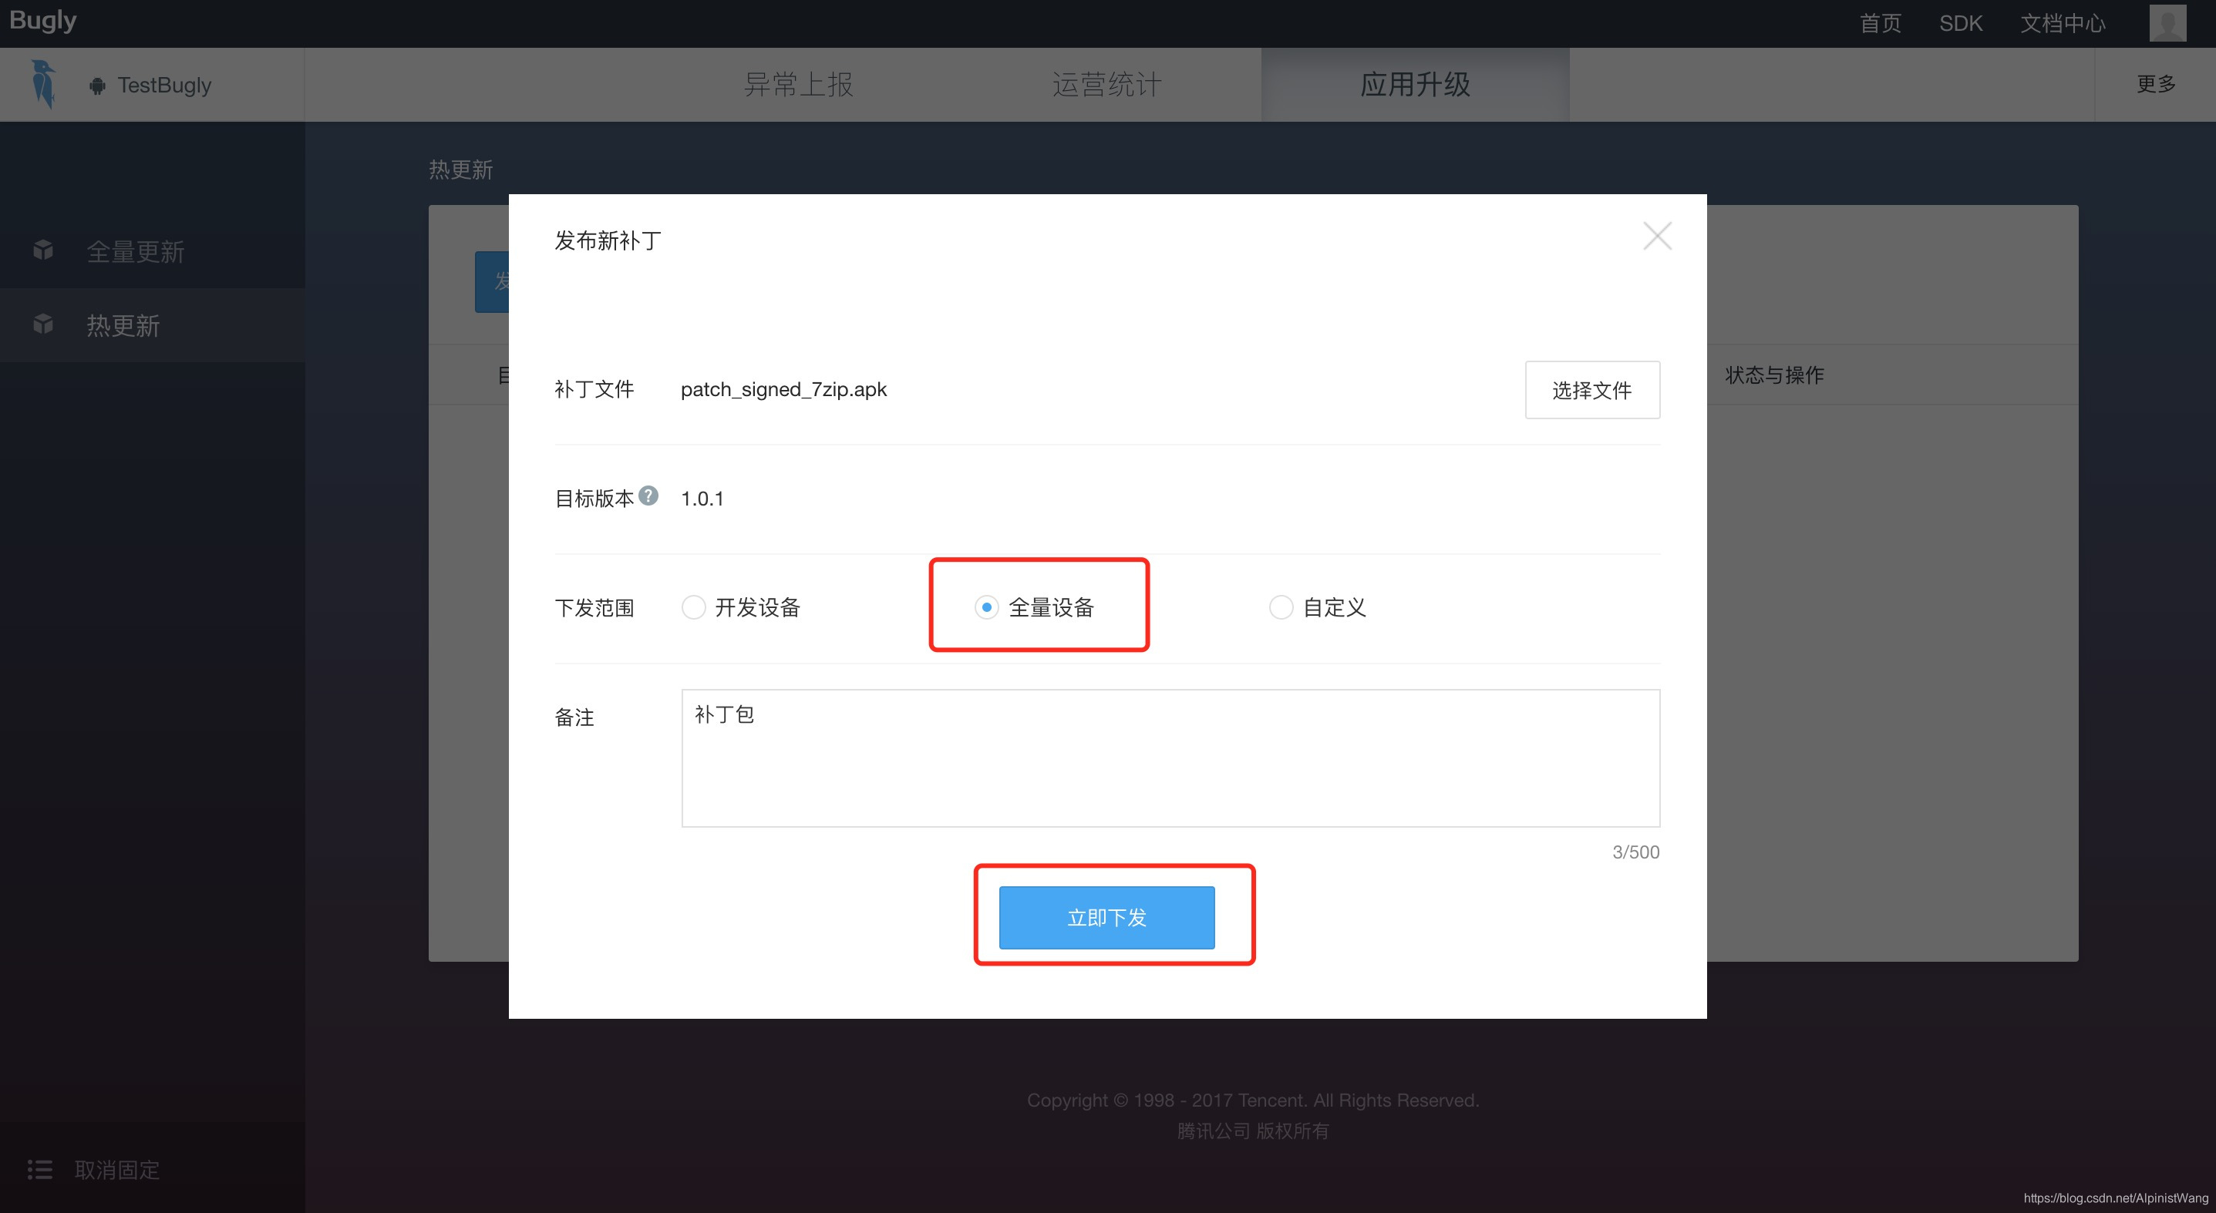Click the list icon beside 取消固定
The width and height of the screenshot is (2216, 1213).
pyautogui.click(x=39, y=1169)
